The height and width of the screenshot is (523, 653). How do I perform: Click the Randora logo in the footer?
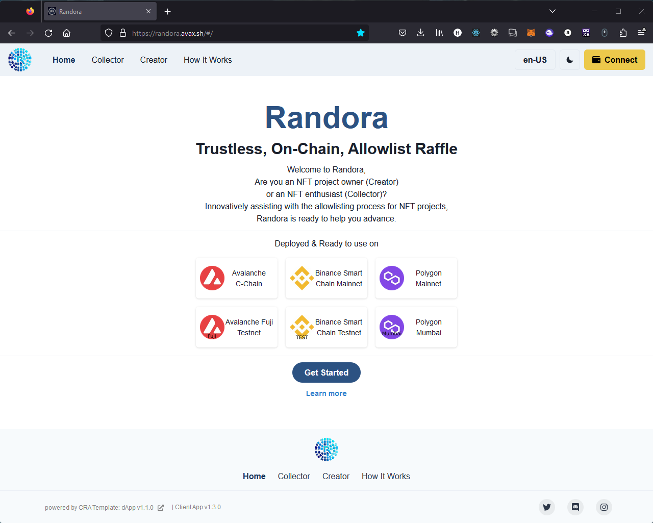click(x=326, y=450)
